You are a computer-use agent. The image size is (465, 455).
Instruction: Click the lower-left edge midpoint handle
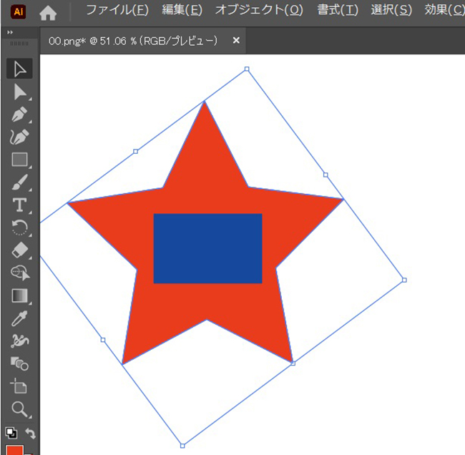pyautogui.click(x=103, y=340)
